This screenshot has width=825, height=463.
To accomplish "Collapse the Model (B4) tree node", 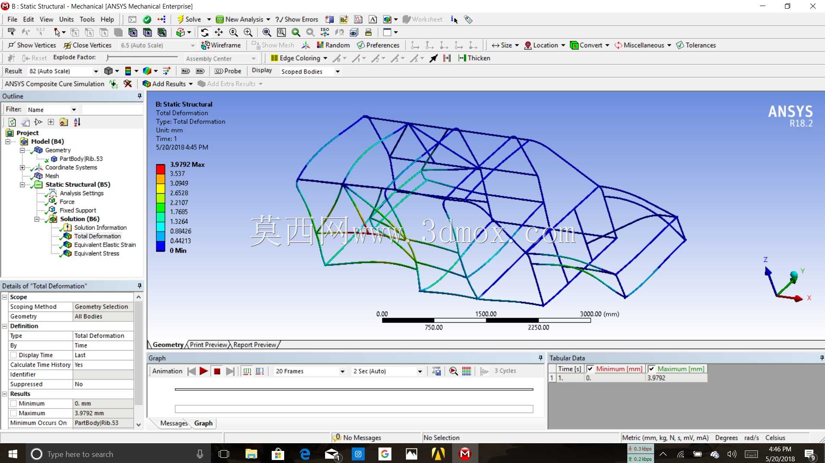I will (8, 142).
